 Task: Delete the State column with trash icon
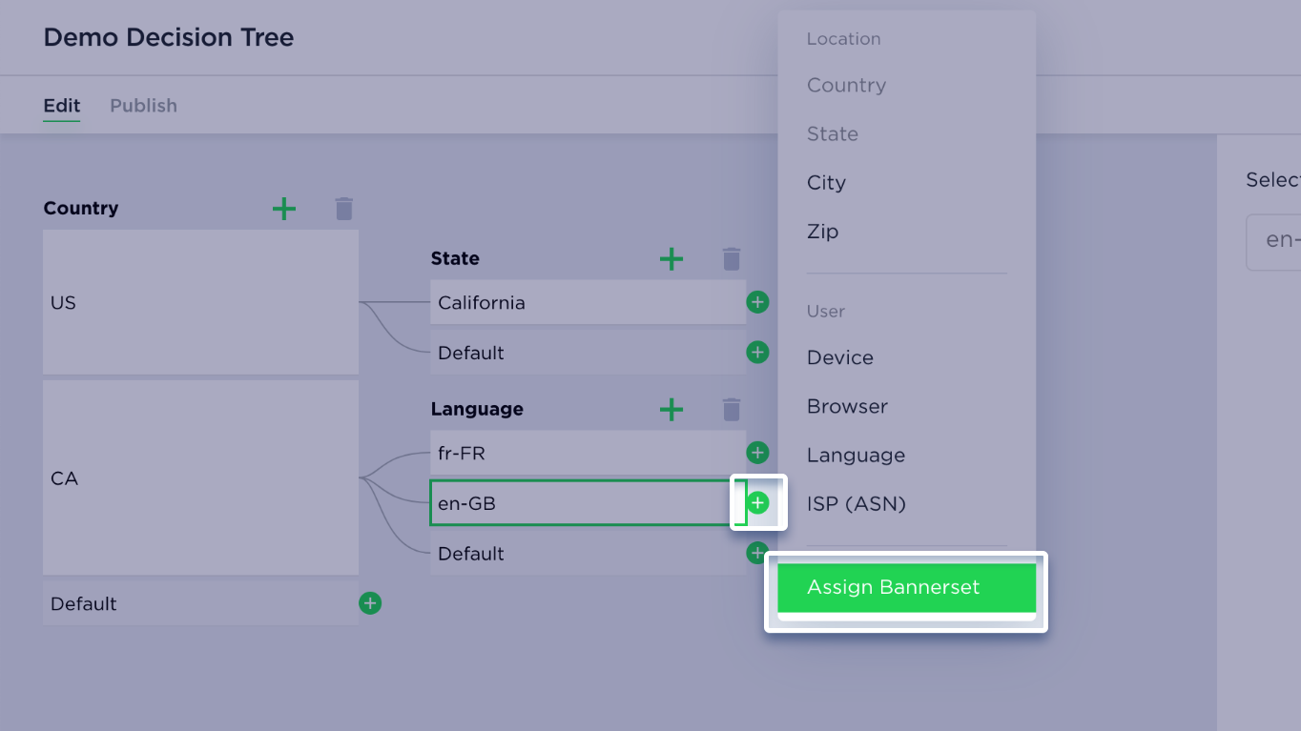point(732,258)
